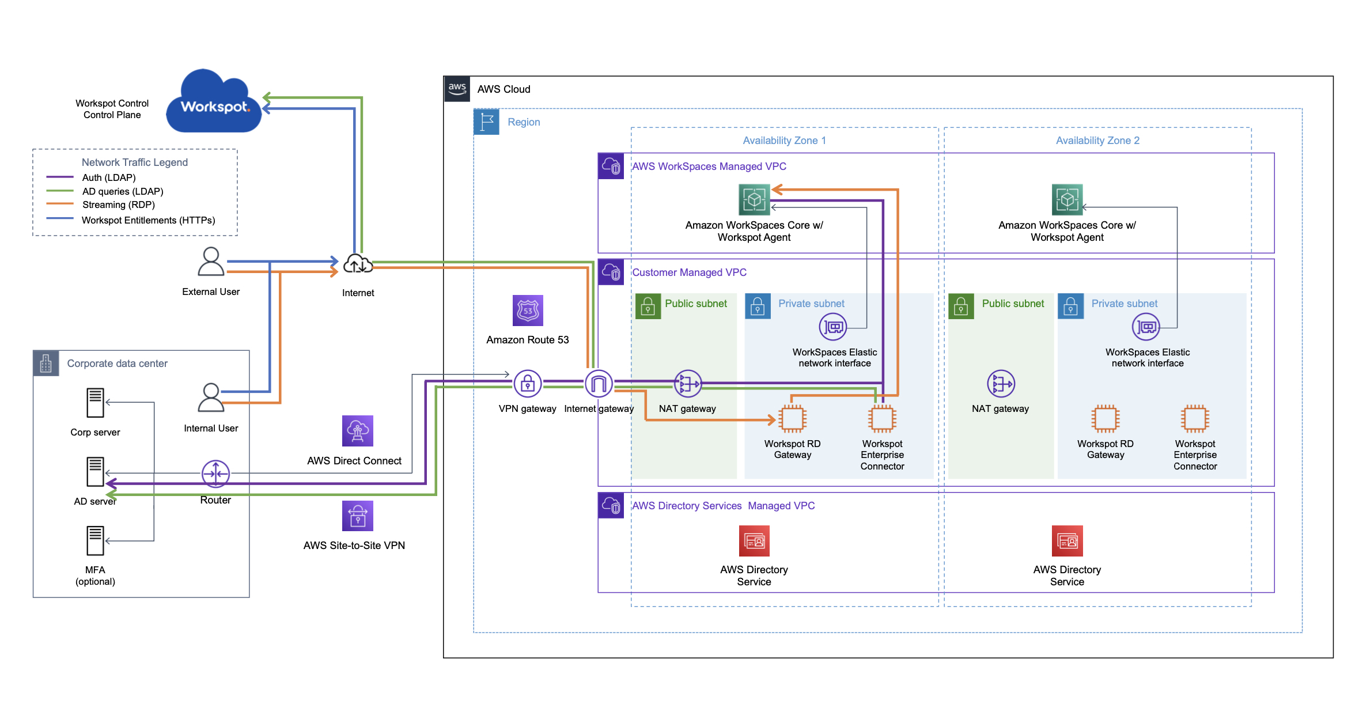Click the orange Streaming (RDP) legend line
This screenshot has height=704, width=1359.
pyautogui.click(x=60, y=204)
